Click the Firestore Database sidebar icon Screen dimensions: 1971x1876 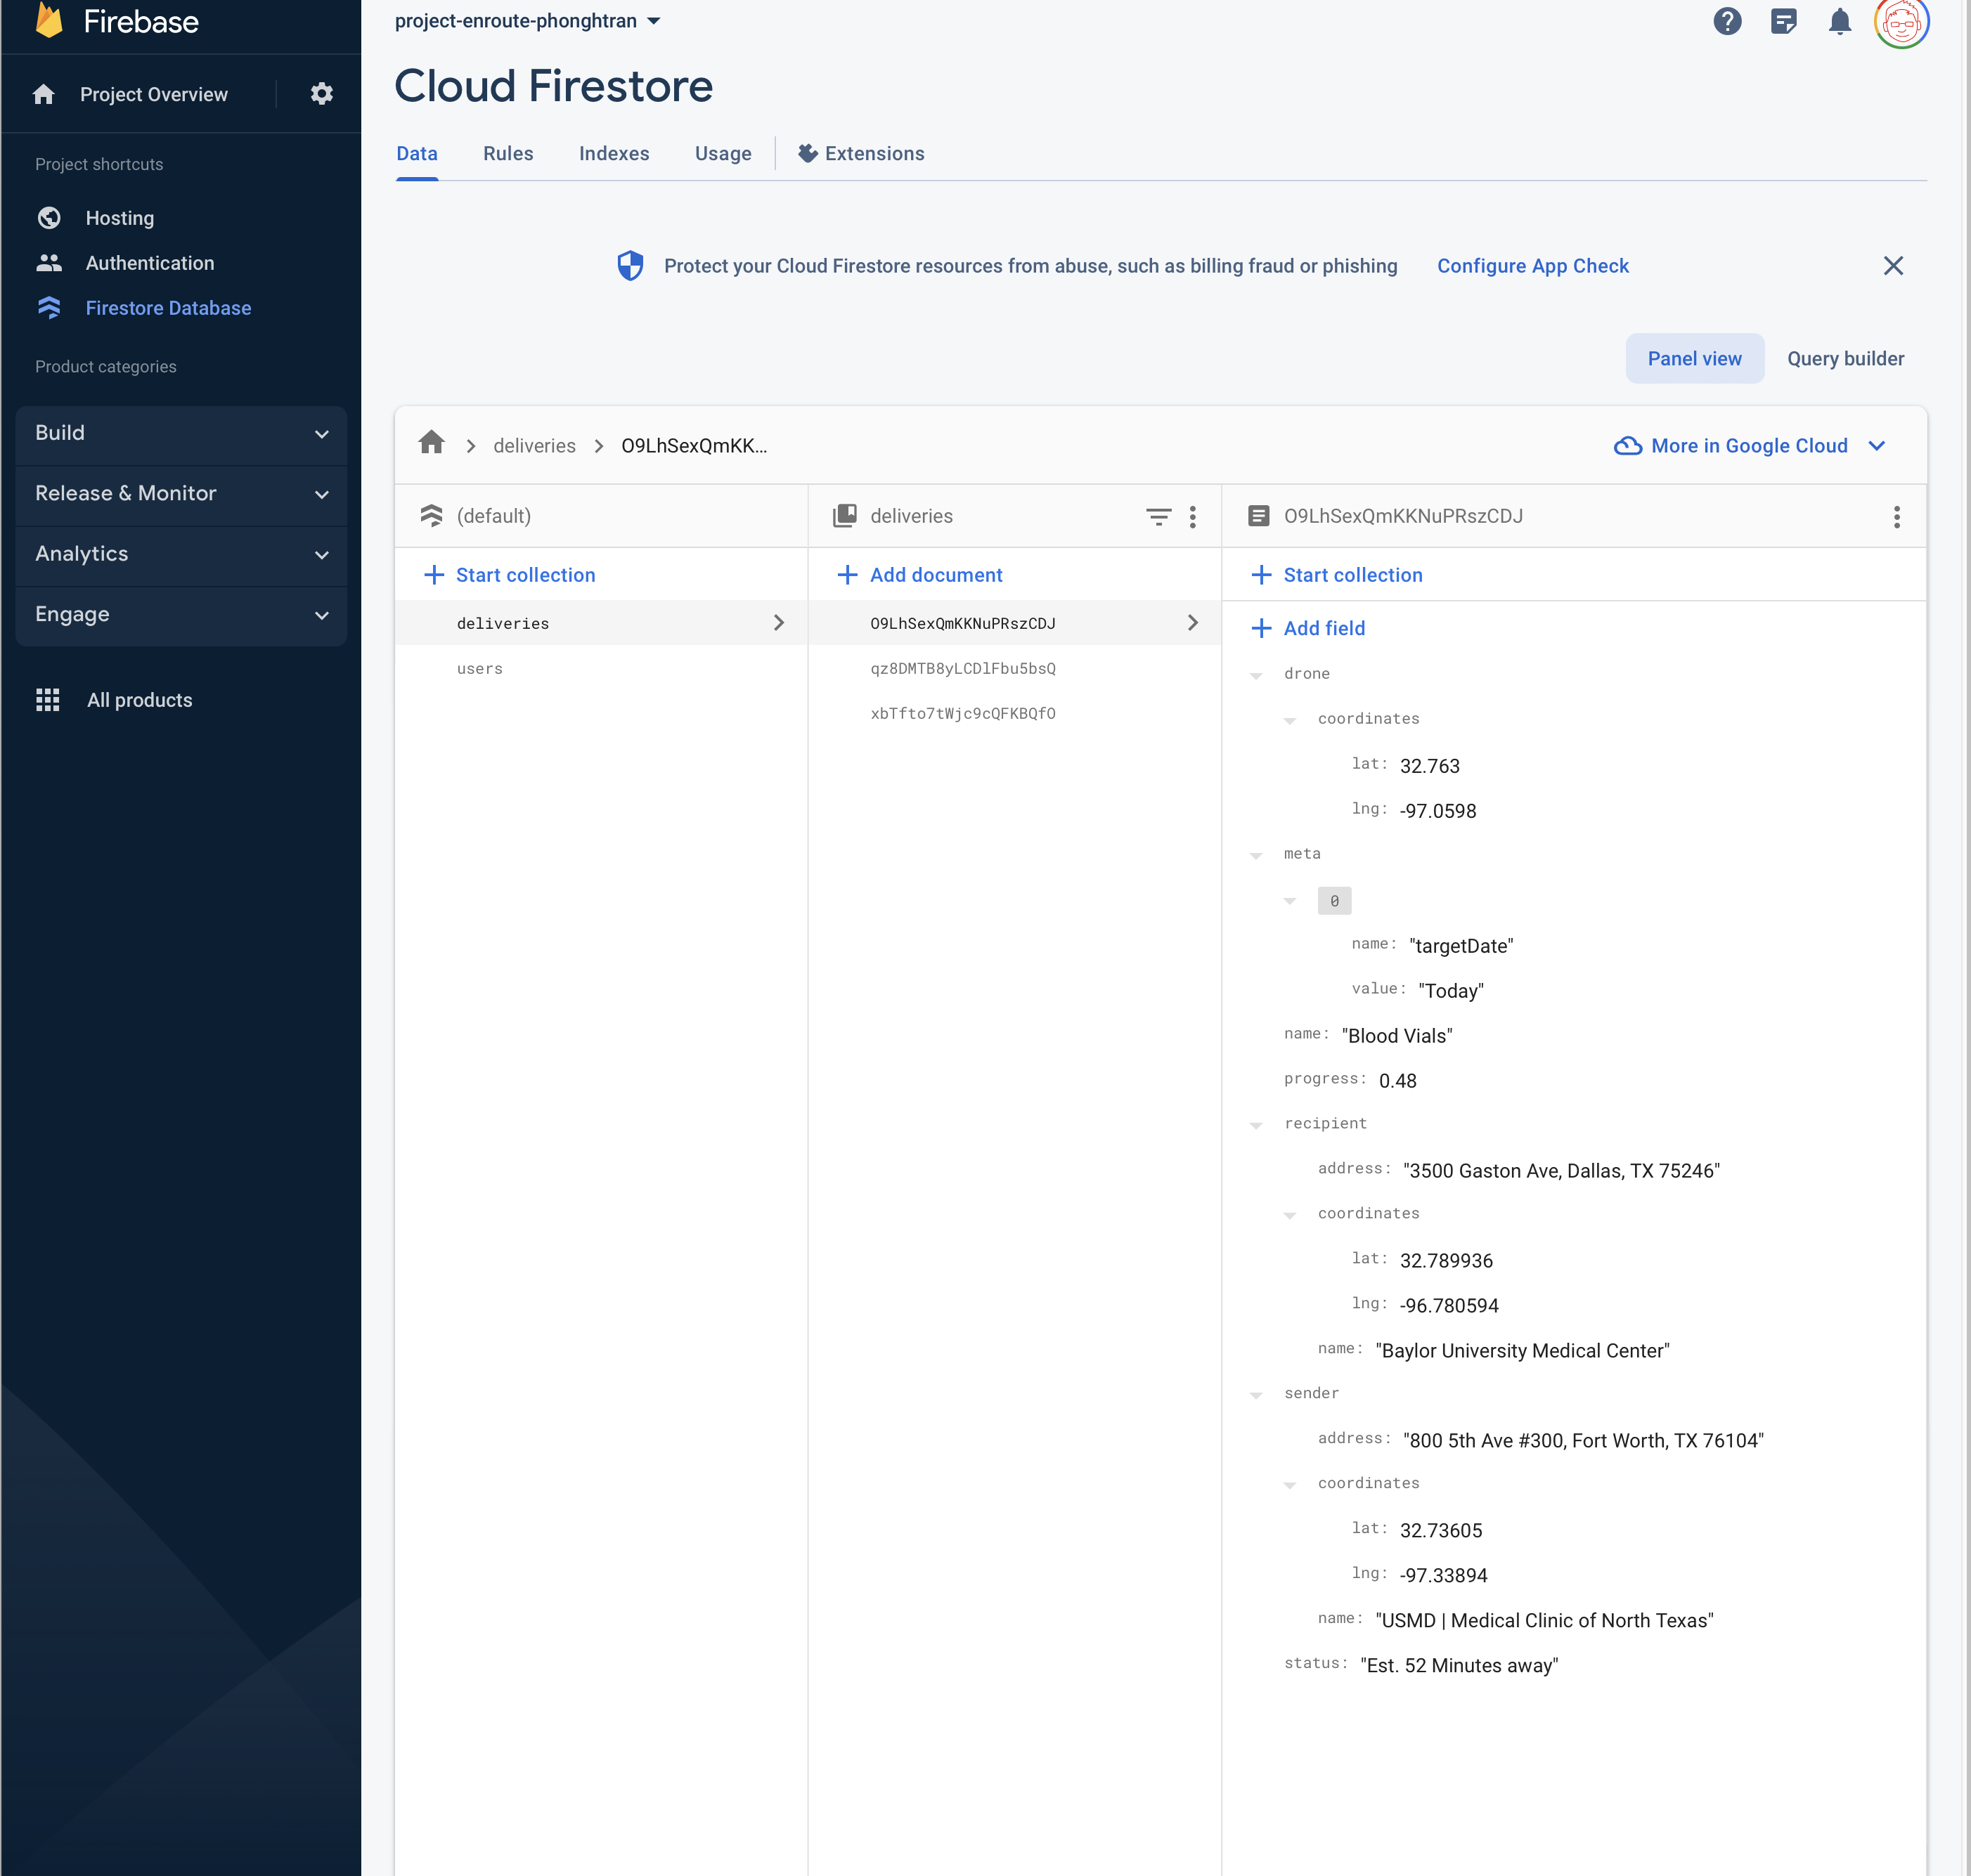pyautogui.click(x=49, y=308)
